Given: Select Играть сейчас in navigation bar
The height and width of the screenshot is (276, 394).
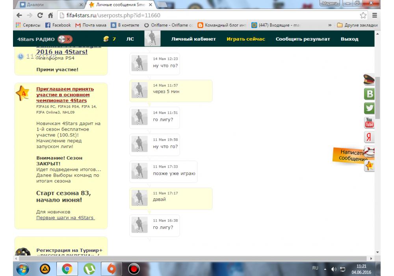Looking at the screenshot, I should tap(245, 39).
